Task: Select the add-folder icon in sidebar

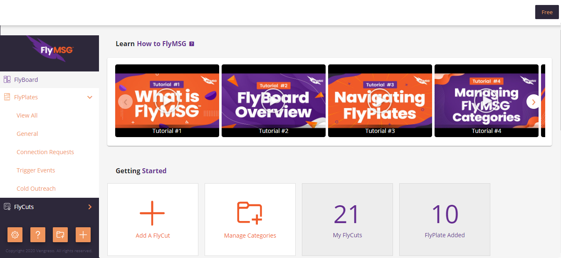Action: pos(60,234)
